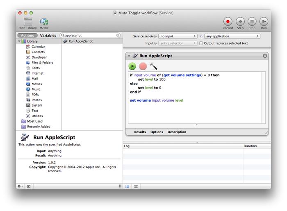287x211 pixels.
Task: Click the library pane resize handle
Action: tap(120, 186)
